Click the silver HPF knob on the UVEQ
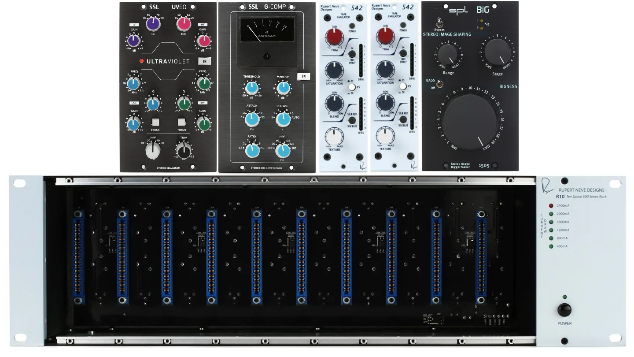This screenshot has height=357, width=634. (x=153, y=151)
